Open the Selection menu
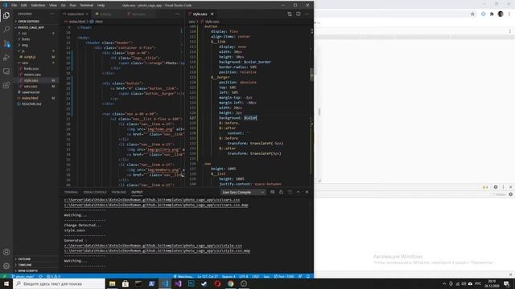This screenshot has height=289, width=515. pos(38,6)
